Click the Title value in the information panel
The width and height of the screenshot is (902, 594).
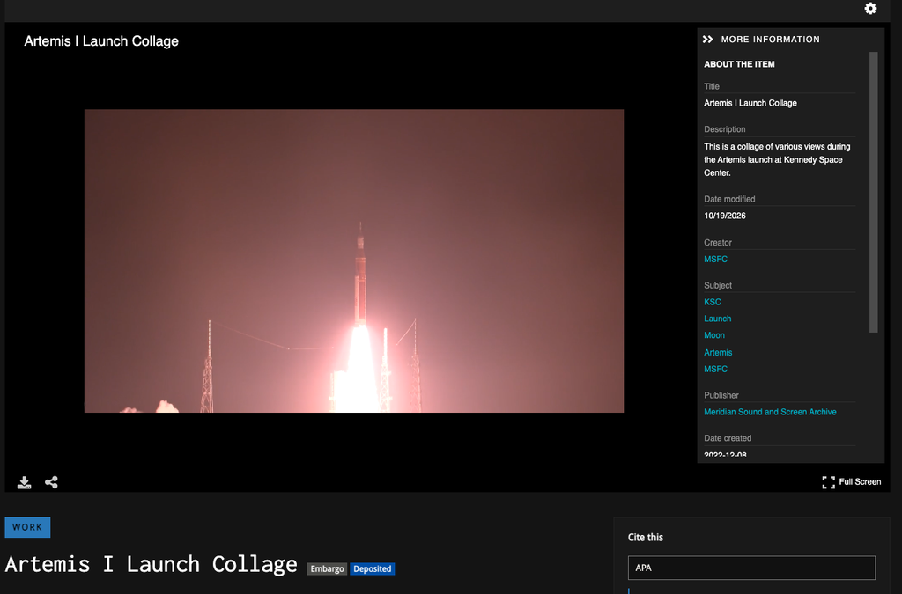pos(750,103)
